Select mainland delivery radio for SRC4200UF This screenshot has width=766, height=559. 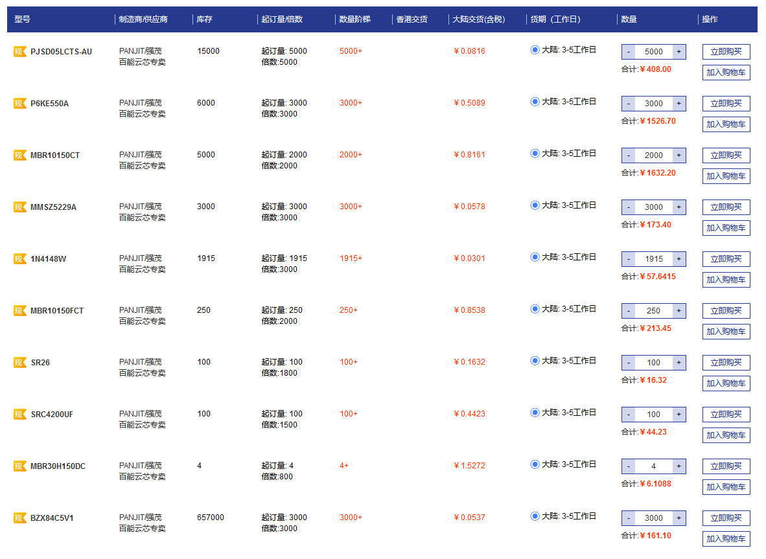click(x=535, y=413)
